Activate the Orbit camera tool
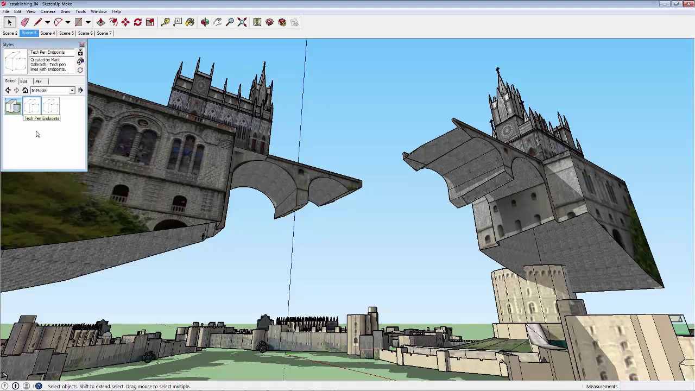Screen dimensions: 695x391 pyautogui.click(x=205, y=22)
